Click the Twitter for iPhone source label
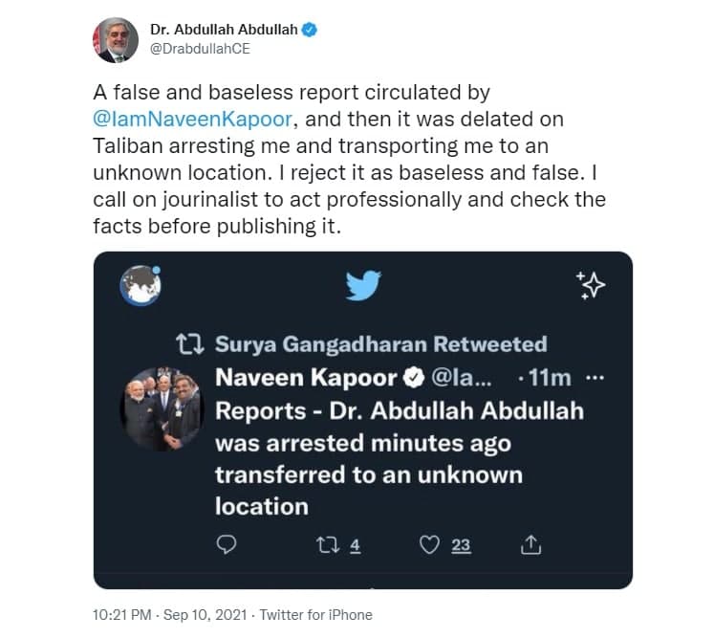 (316, 615)
